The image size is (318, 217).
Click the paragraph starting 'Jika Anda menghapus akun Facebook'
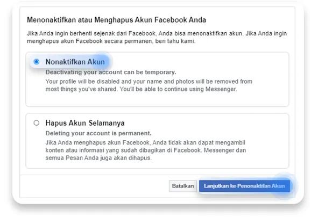point(146,150)
